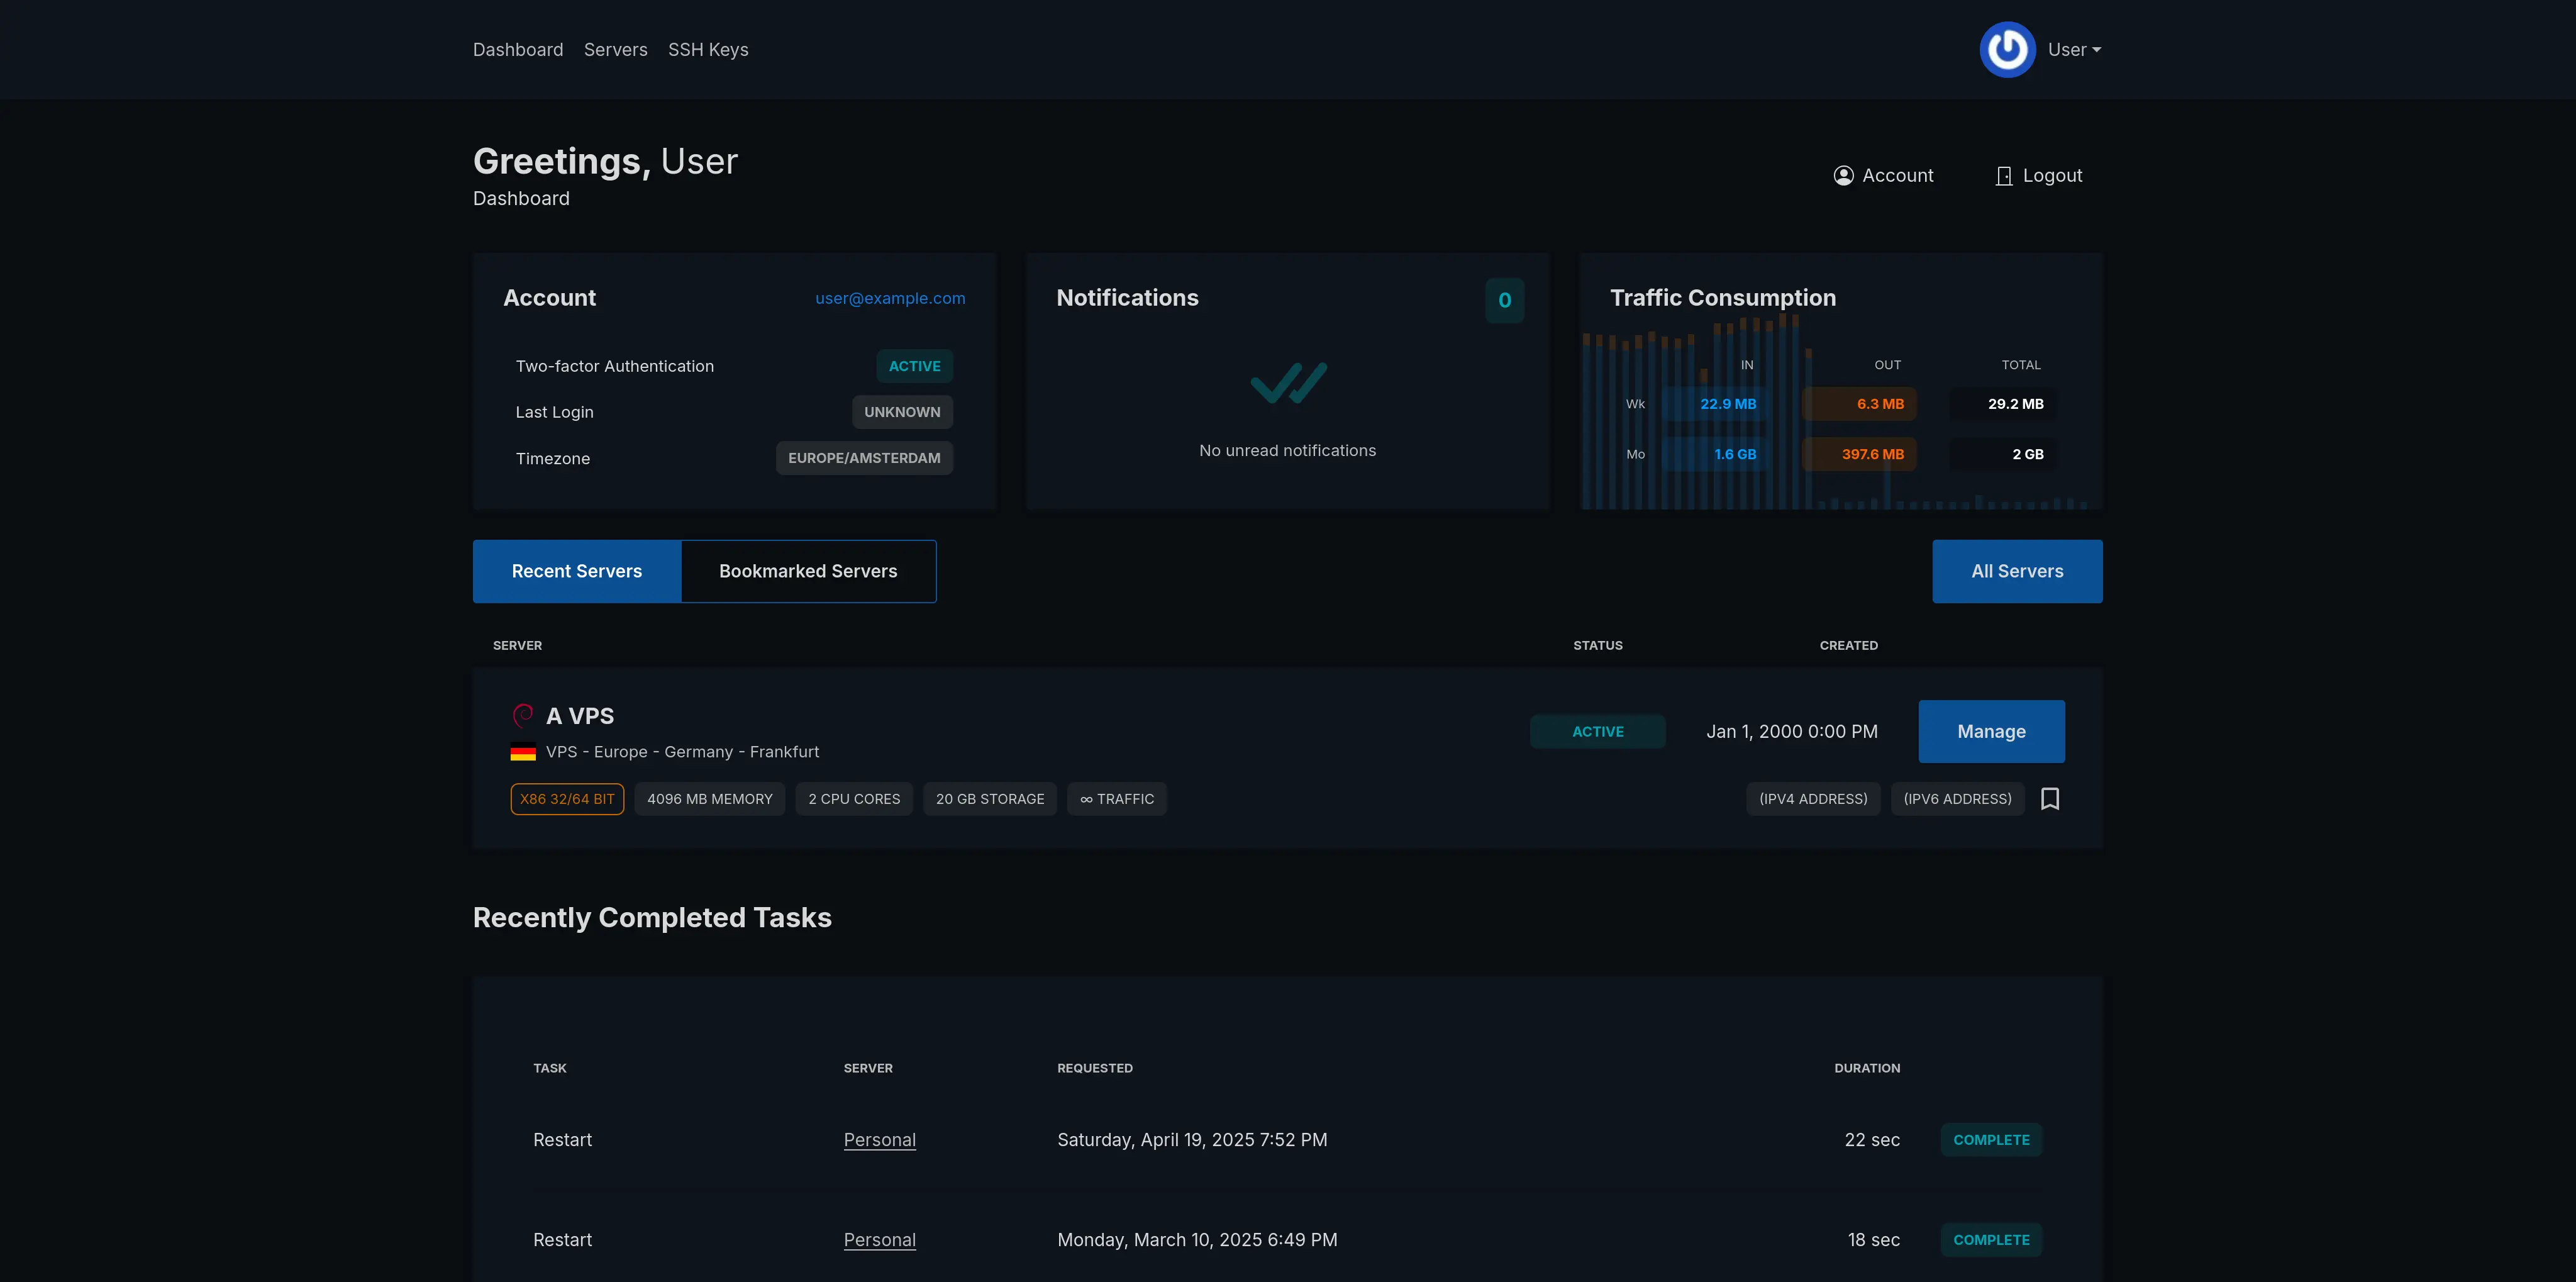Screen dimensions: 2576x1282
Task: Open the SSH Keys page
Action: [708, 49]
